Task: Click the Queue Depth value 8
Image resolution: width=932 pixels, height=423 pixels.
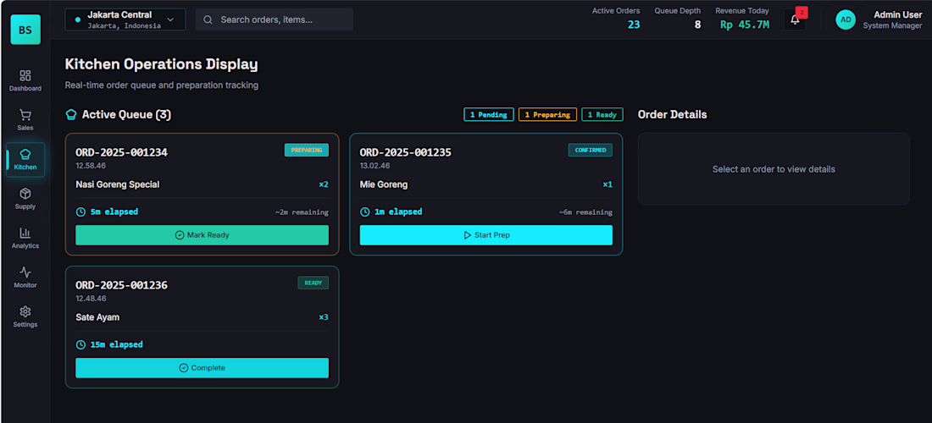Action: [x=698, y=25]
